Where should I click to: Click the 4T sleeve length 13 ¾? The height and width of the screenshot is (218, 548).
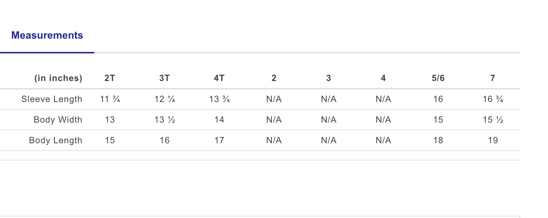[219, 99]
